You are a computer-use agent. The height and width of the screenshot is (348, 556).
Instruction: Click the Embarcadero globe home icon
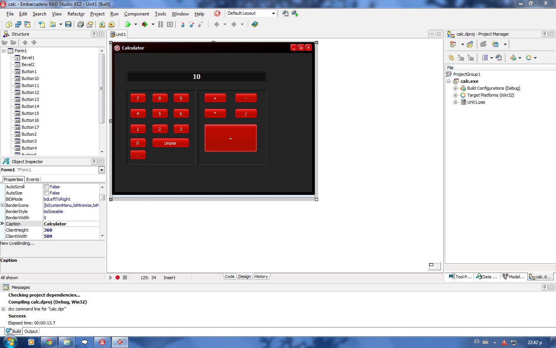pyautogui.click(x=217, y=14)
